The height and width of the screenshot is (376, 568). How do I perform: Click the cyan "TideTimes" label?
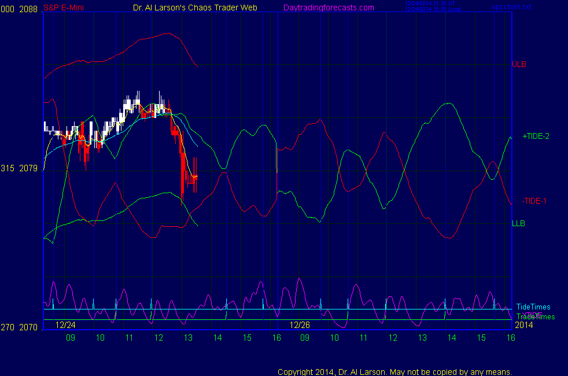click(533, 307)
